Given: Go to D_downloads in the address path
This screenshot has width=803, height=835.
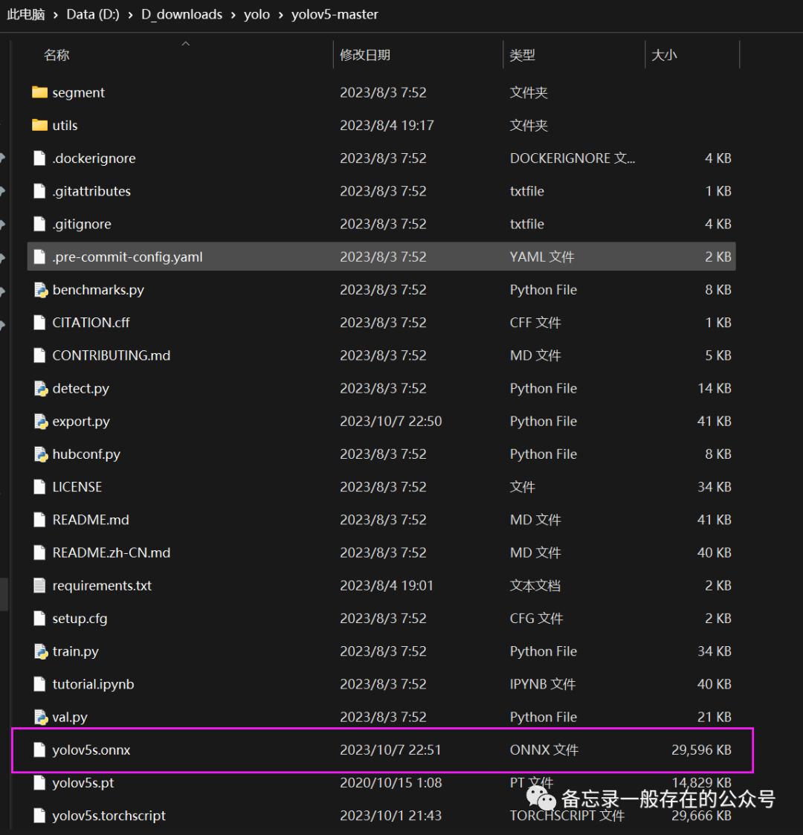Looking at the screenshot, I should point(181,14).
